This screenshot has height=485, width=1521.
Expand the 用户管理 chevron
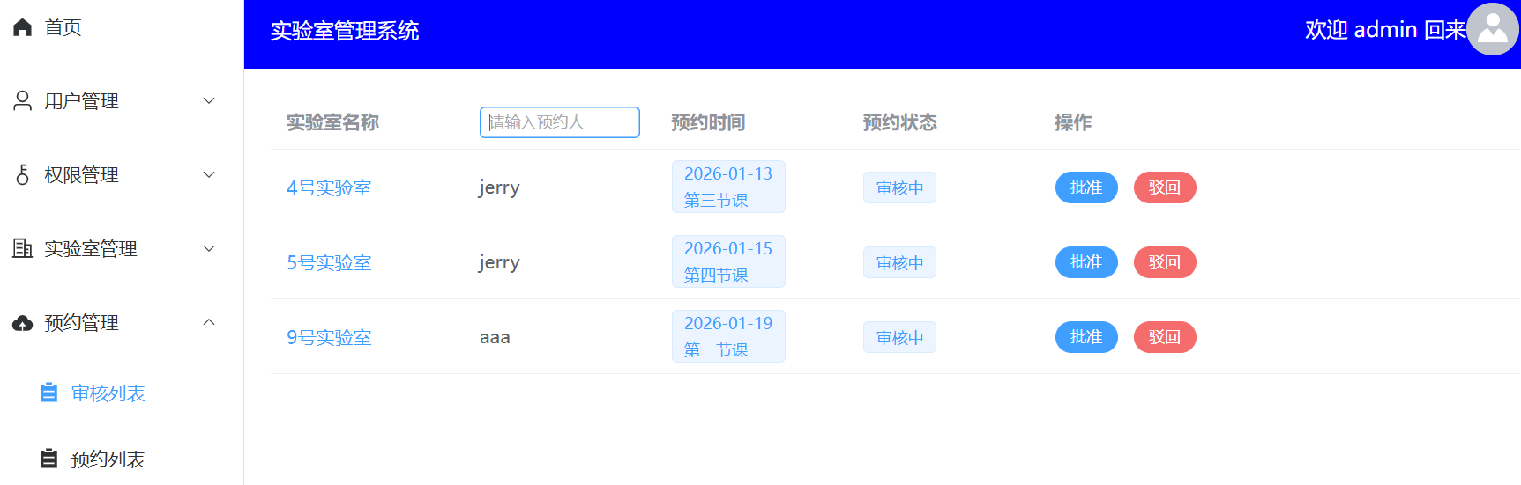pos(209,101)
